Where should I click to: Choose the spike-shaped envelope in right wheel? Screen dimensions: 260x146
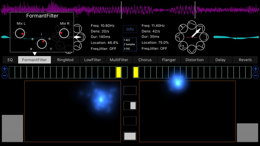pos(180,37)
